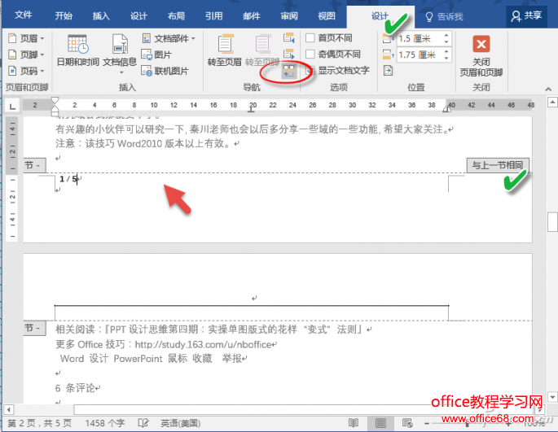Increase the 1.5 厘米 header distance
This screenshot has width=558, height=432.
click(x=446, y=35)
